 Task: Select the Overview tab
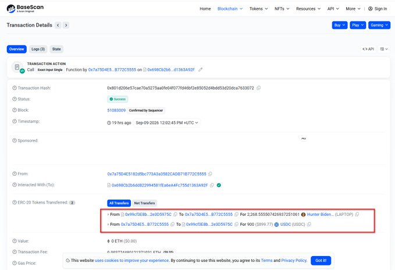[17, 49]
